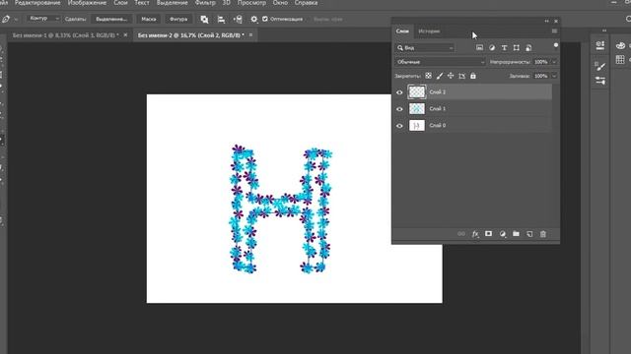The width and height of the screenshot is (631, 354).
Task: Click the Маска button
Action: (149, 19)
